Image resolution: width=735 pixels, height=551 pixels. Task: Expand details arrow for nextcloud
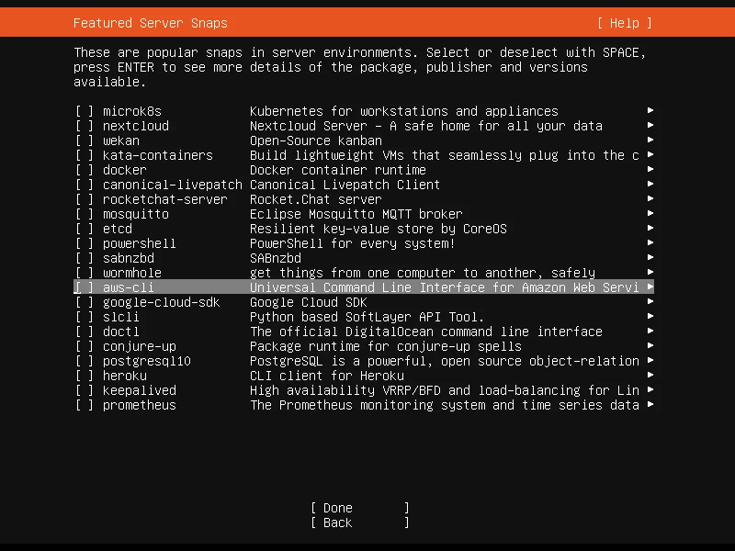click(650, 125)
